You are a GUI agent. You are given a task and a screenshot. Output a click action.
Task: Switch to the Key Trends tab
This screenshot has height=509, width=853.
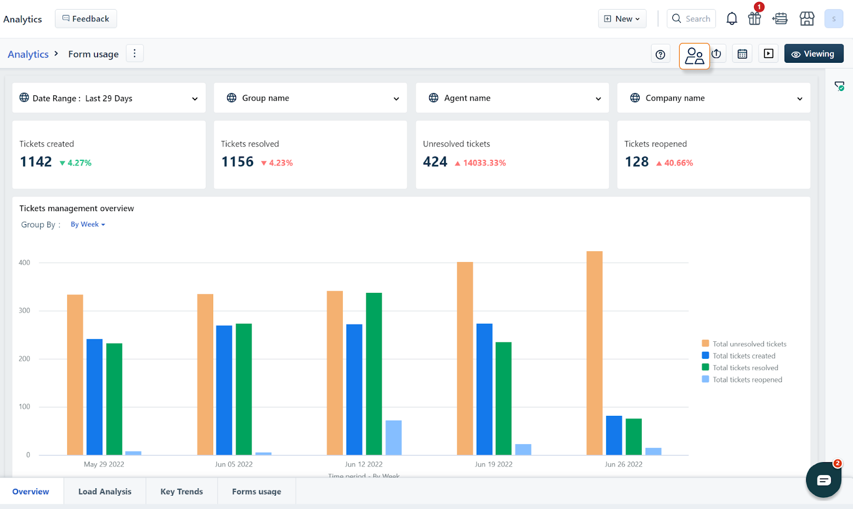coord(181,491)
